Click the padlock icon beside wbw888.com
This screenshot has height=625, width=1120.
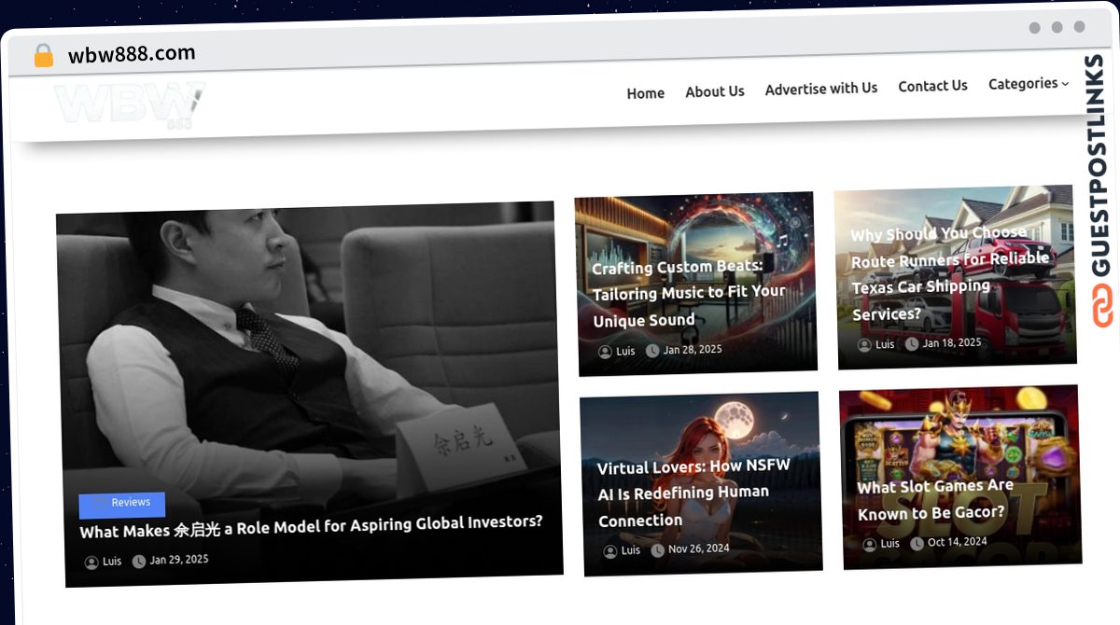point(43,56)
